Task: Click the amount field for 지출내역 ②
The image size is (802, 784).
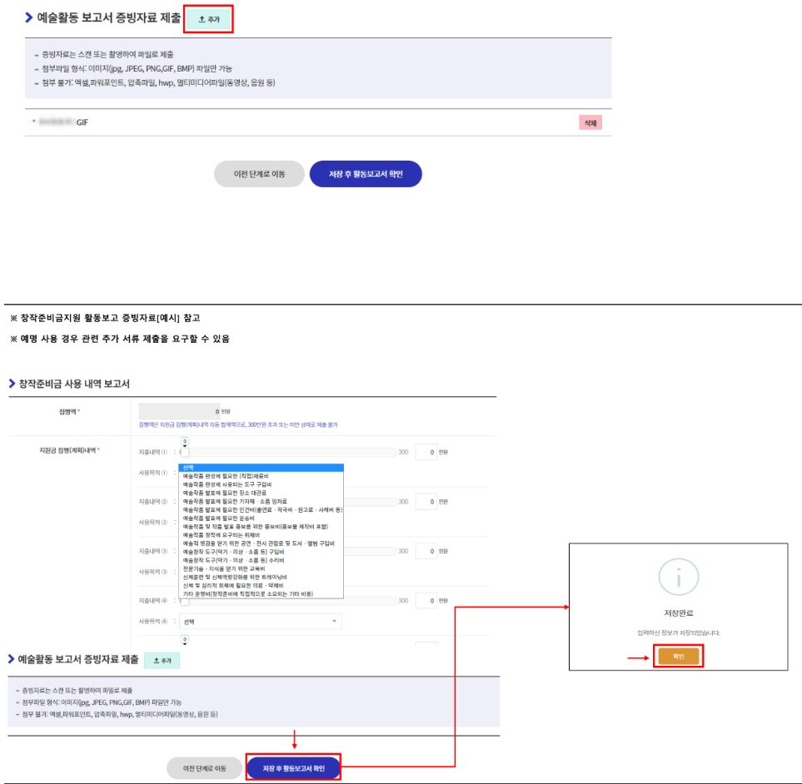Action: click(428, 500)
